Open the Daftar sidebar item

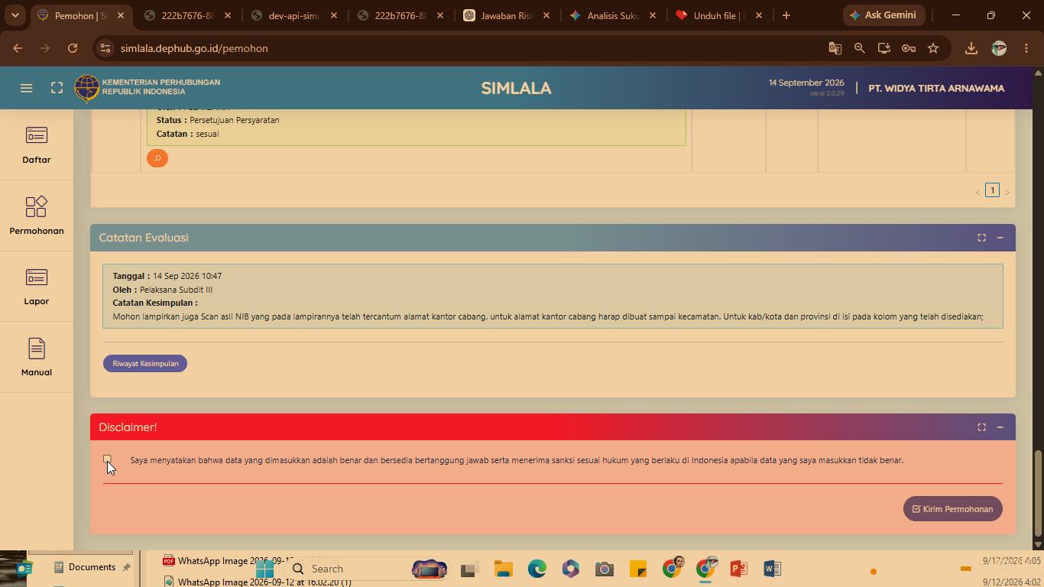pos(37,145)
